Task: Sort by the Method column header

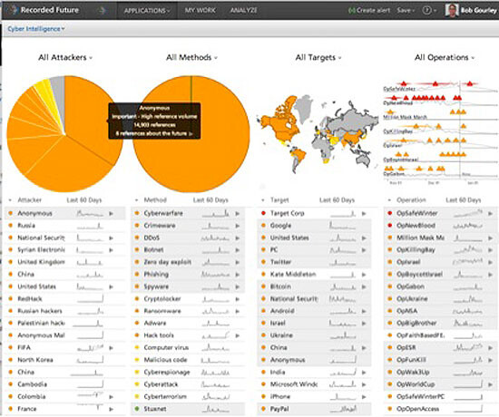Action: [x=155, y=200]
